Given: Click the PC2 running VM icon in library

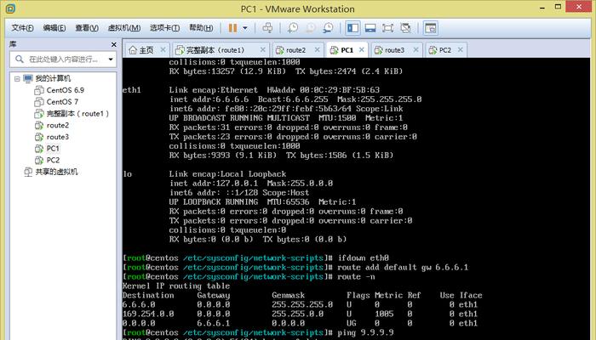Looking at the screenshot, I should pyautogui.click(x=39, y=160).
